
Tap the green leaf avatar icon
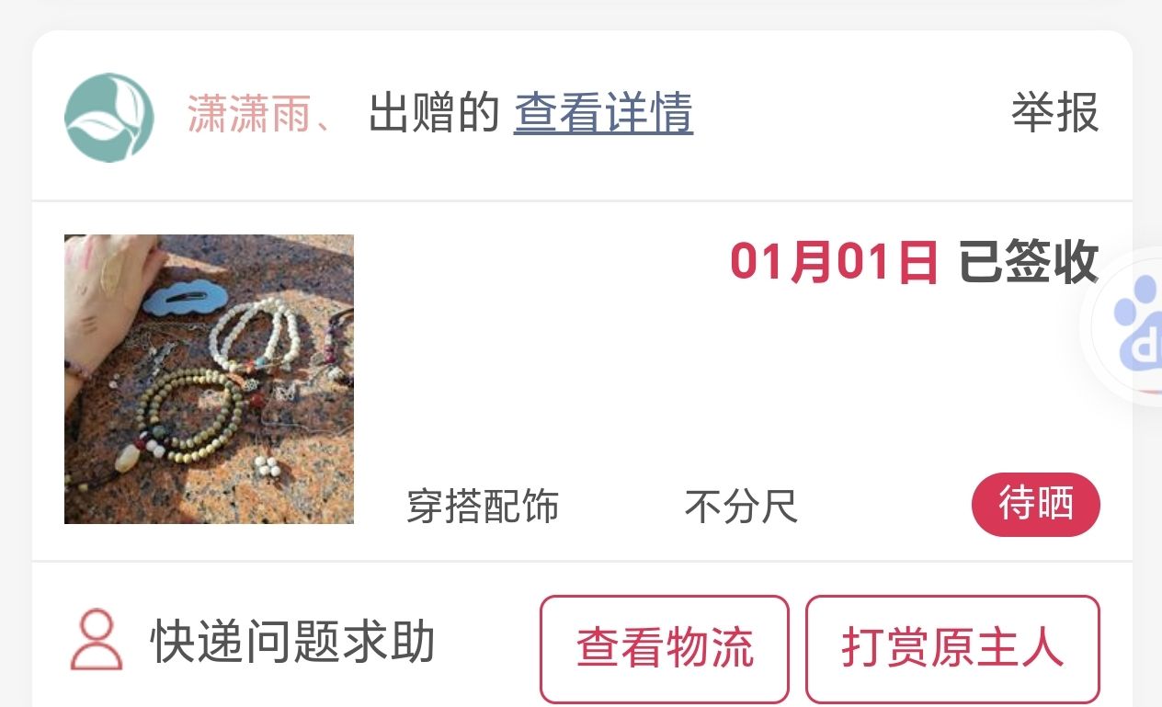tap(109, 118)
